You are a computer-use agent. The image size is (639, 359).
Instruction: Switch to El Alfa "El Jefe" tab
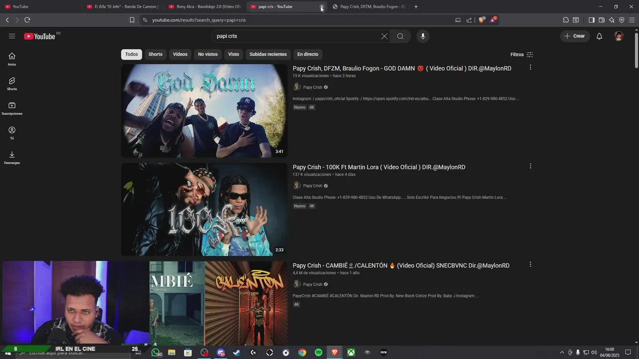(x=122, y=6)
